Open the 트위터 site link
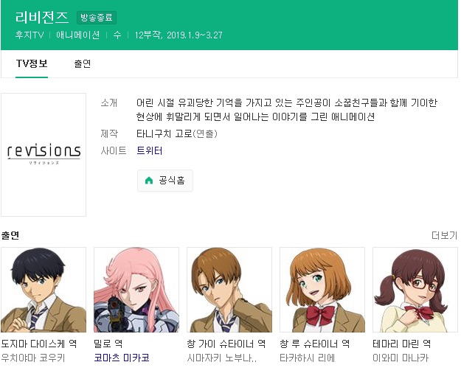This screenshot has width=461, height=376. pos(149,150)
